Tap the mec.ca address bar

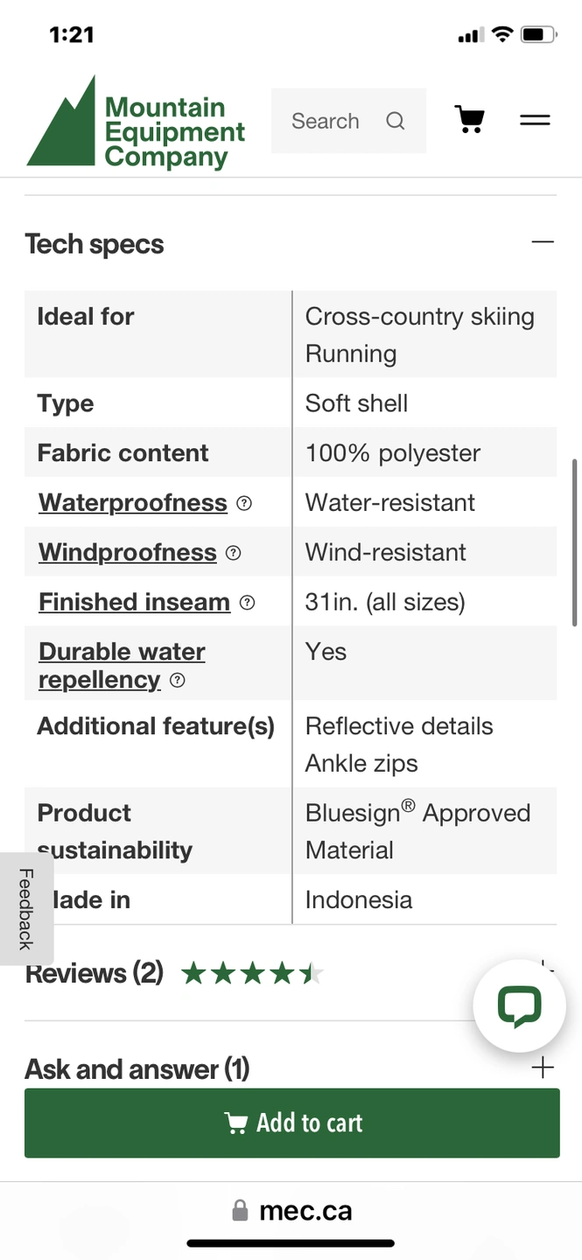pyautogui.click(x=291, y=1211)
